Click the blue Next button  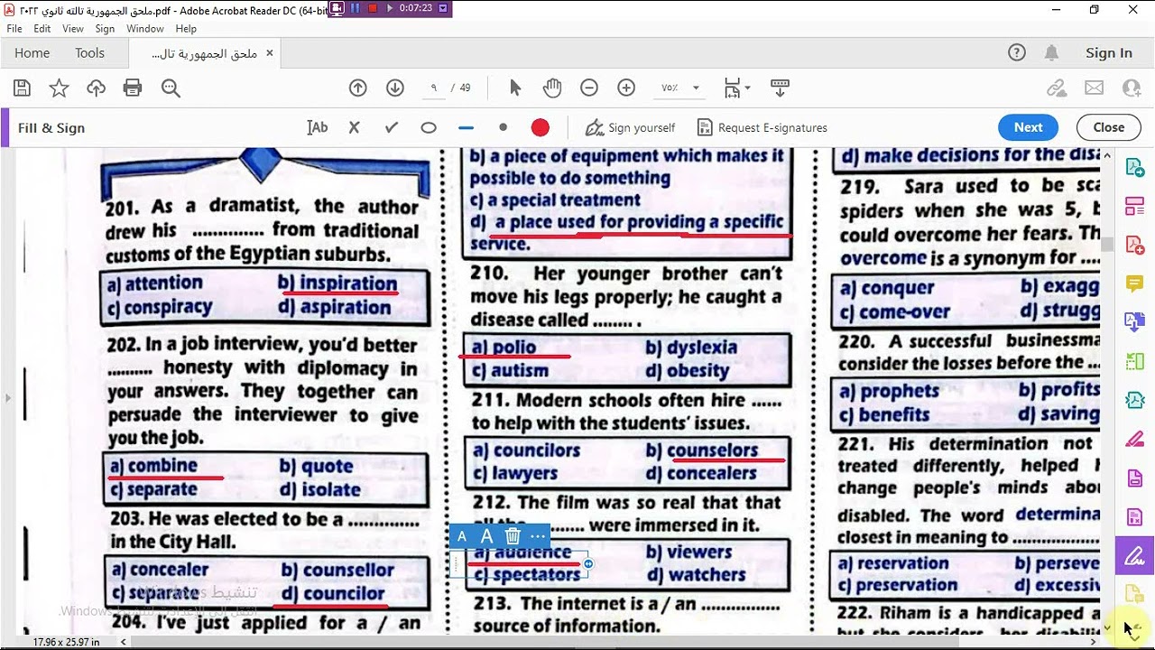pos(1028,127)
